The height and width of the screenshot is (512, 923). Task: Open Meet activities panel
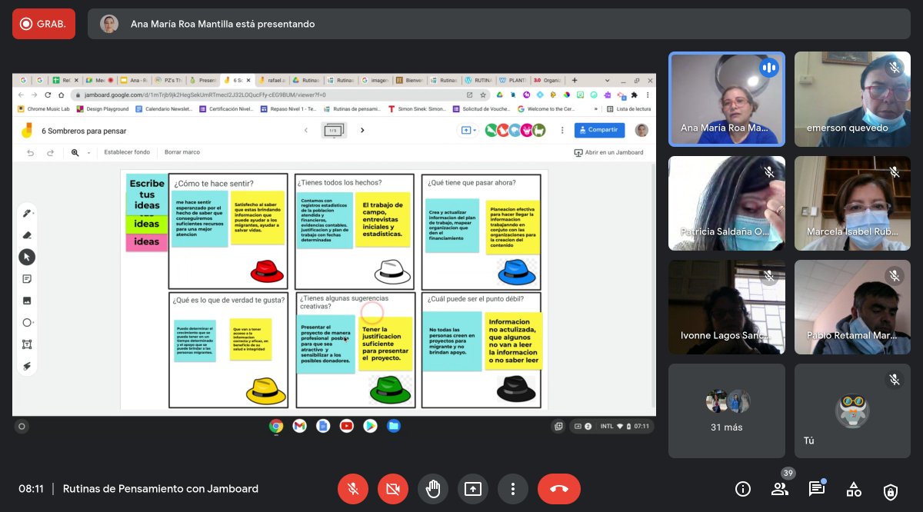(x=854, y=488)
